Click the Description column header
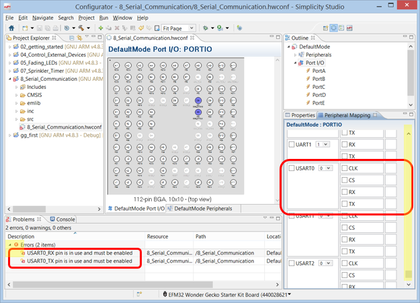Screen dimensions: 420x303 (75, 236)
